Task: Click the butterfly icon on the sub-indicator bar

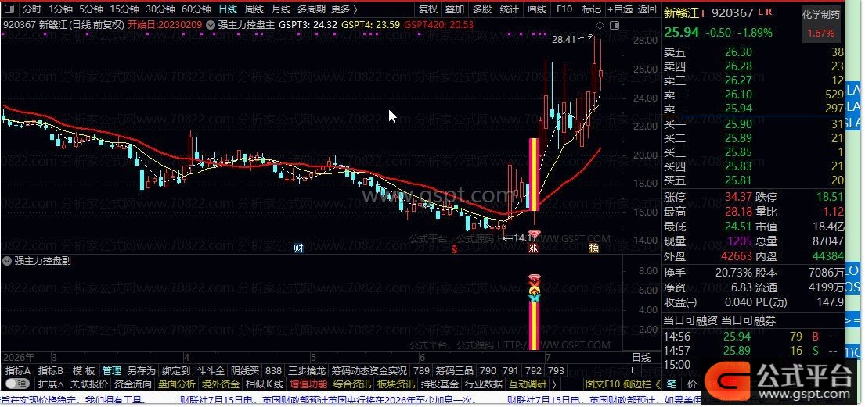Action: click(x=533, y=298)
